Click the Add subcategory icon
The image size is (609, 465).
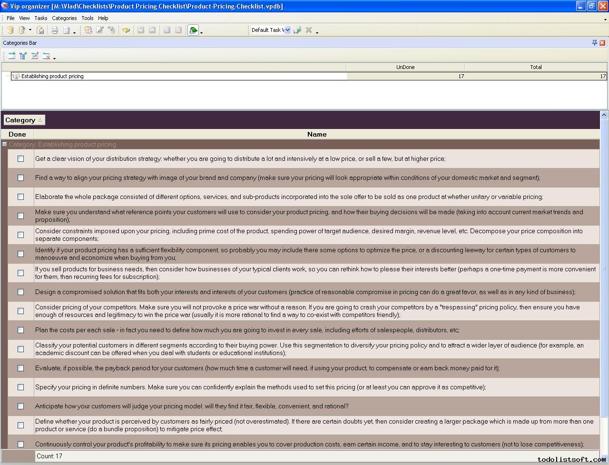(23, 56)
